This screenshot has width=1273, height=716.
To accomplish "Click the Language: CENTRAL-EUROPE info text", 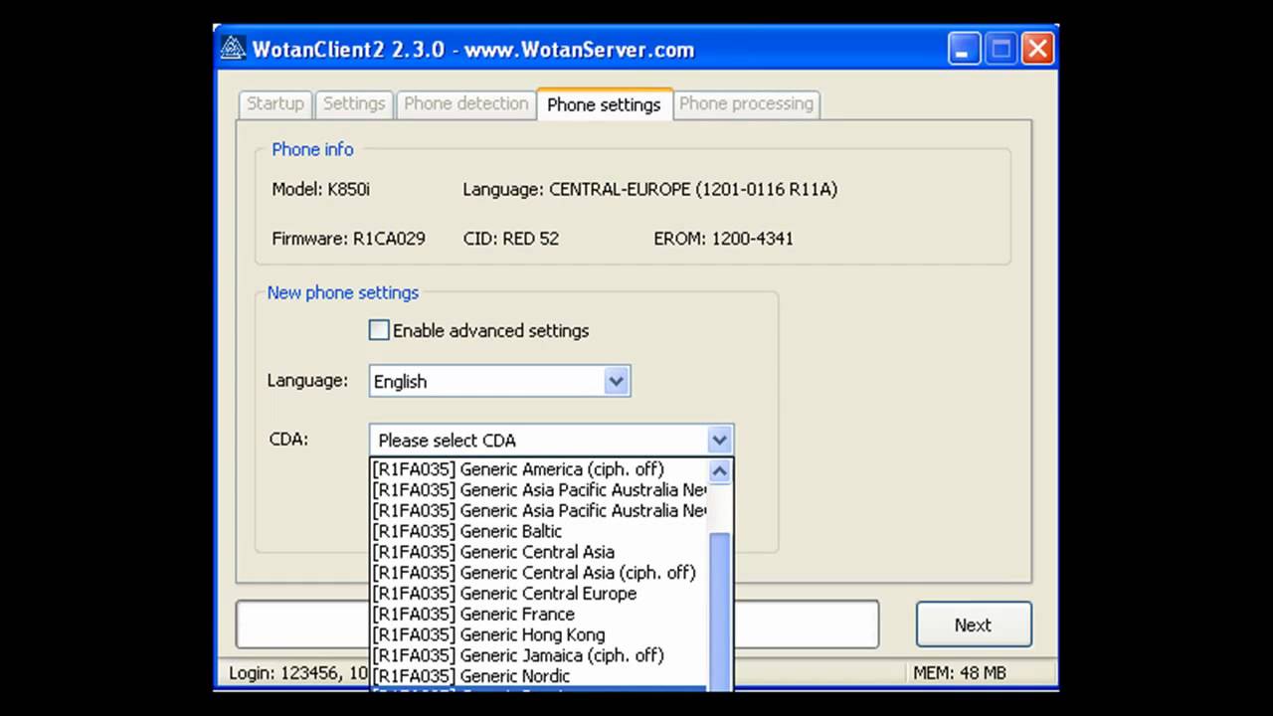I will click(x=650, y=189).
